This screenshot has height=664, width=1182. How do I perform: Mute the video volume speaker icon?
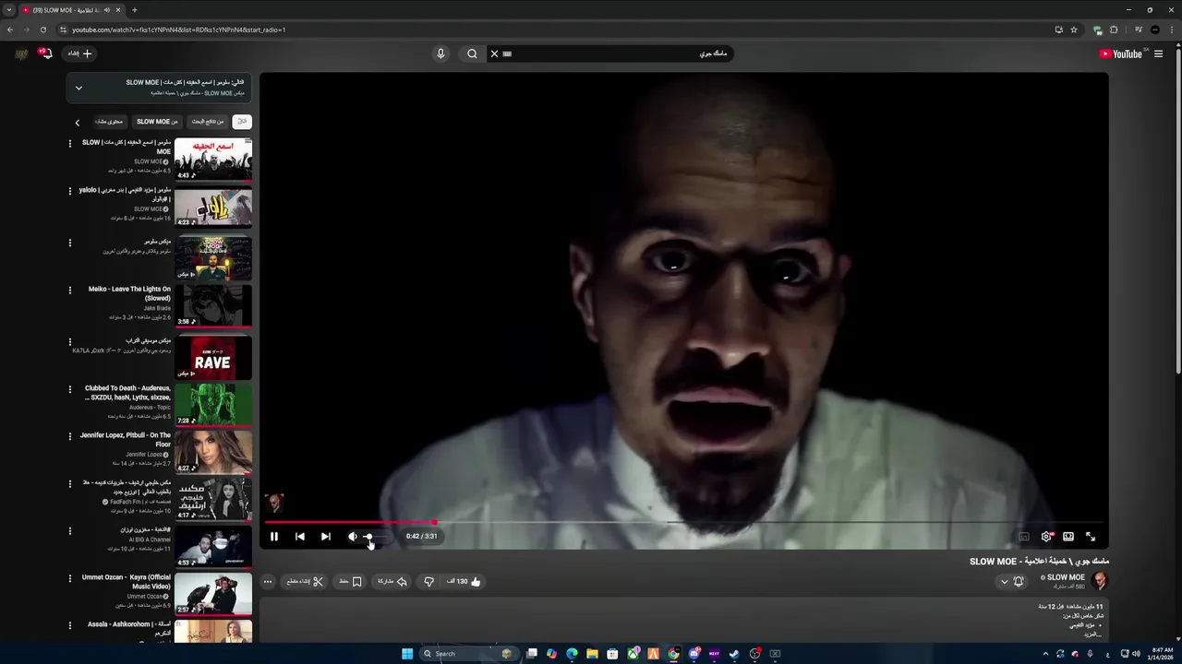352,536
